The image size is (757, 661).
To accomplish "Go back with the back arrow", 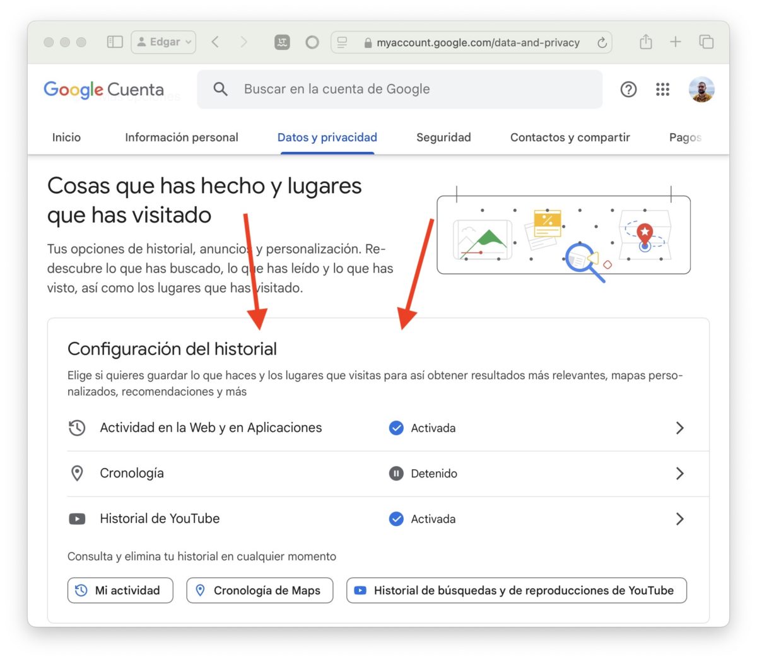I will (215, 42).
